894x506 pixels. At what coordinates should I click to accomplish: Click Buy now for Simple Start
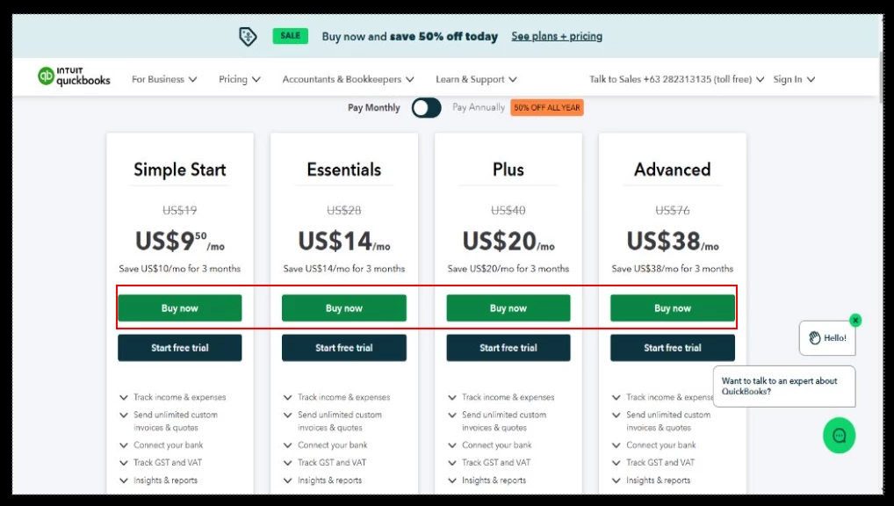[x=180, y=308]
